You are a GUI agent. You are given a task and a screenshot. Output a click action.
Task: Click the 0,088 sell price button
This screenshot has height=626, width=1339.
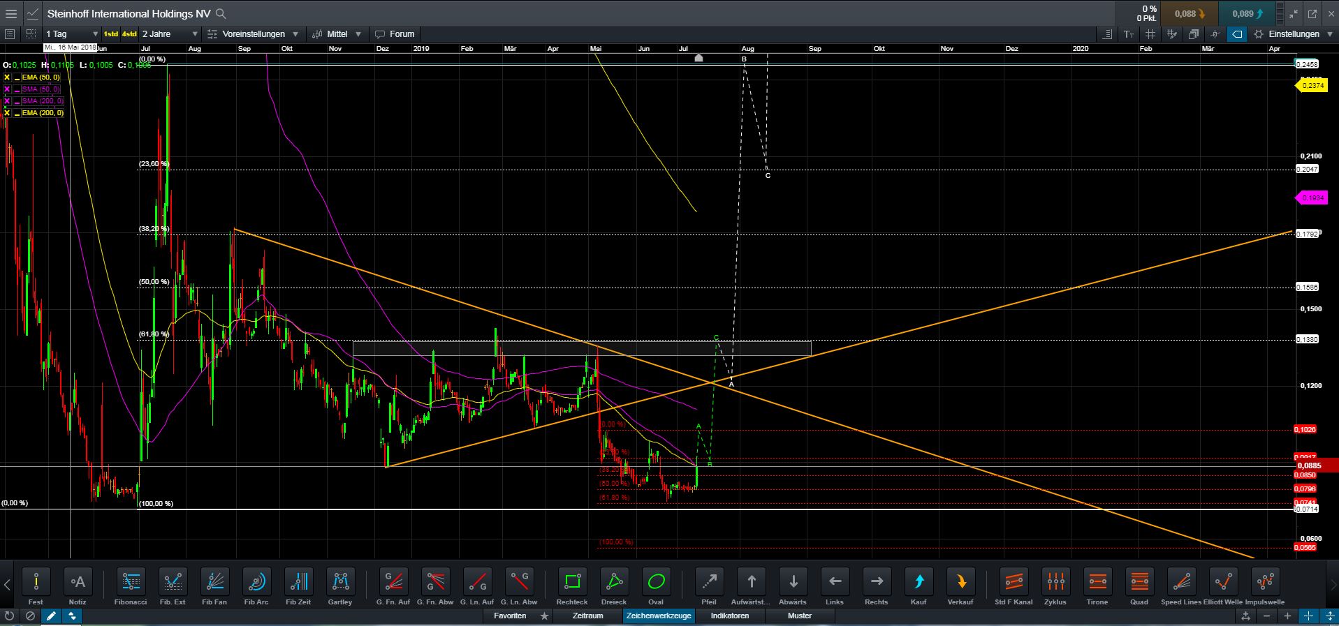tap(1190, 13)
